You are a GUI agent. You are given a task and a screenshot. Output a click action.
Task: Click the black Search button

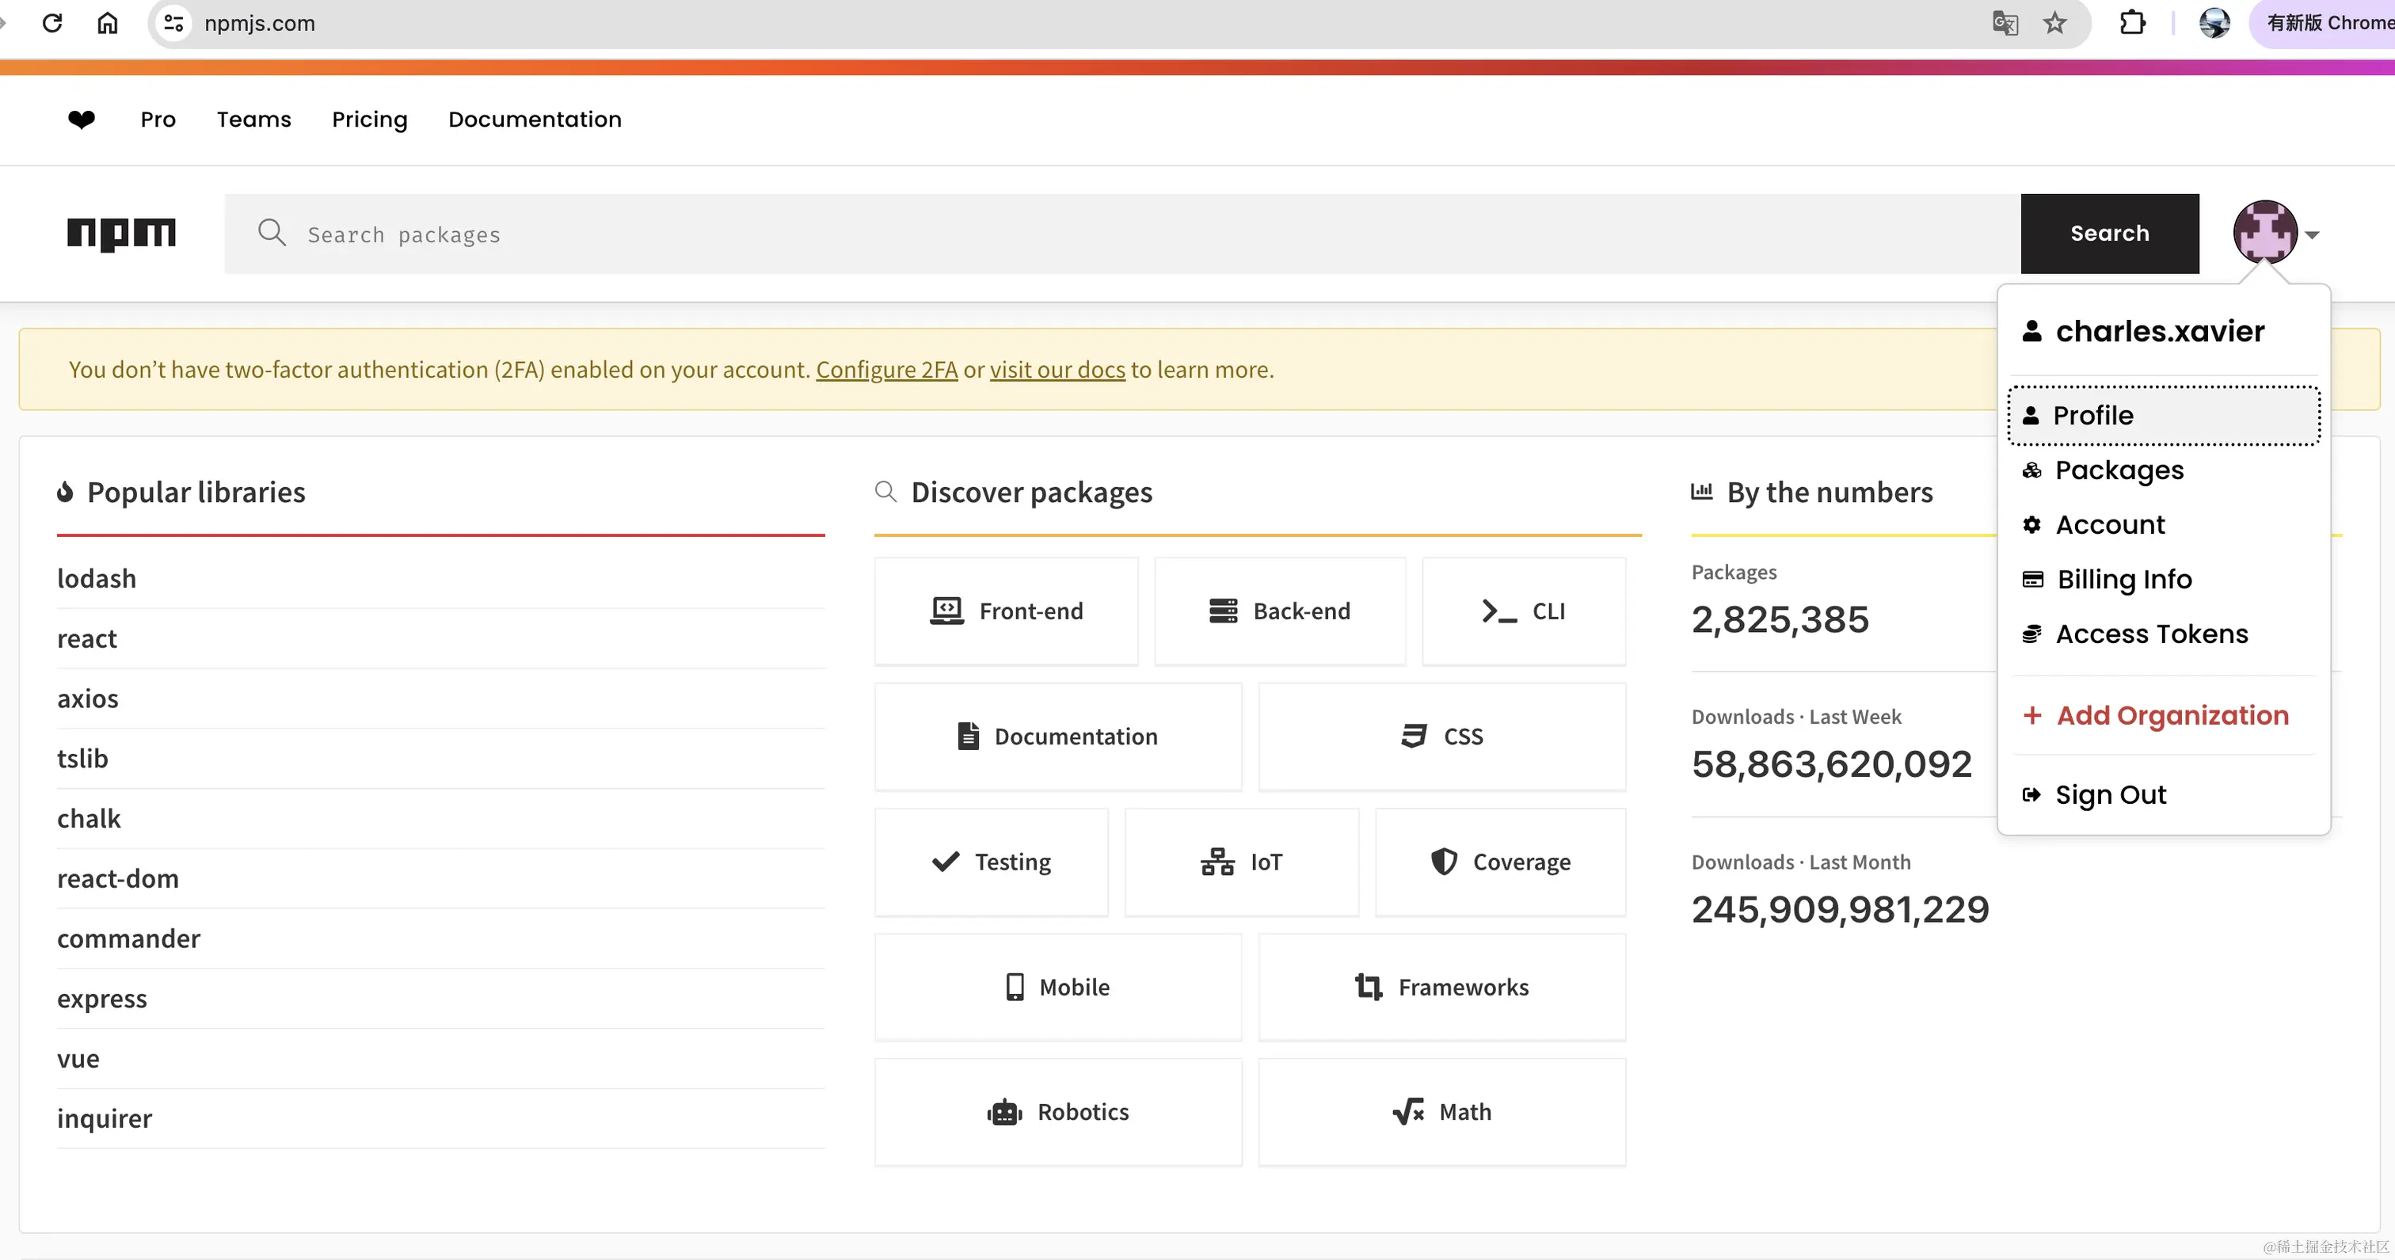[2110, 234]
